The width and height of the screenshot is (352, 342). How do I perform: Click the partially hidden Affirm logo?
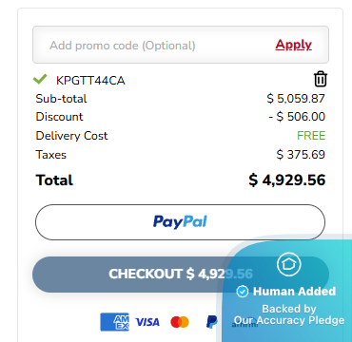[x=244, y=323]
